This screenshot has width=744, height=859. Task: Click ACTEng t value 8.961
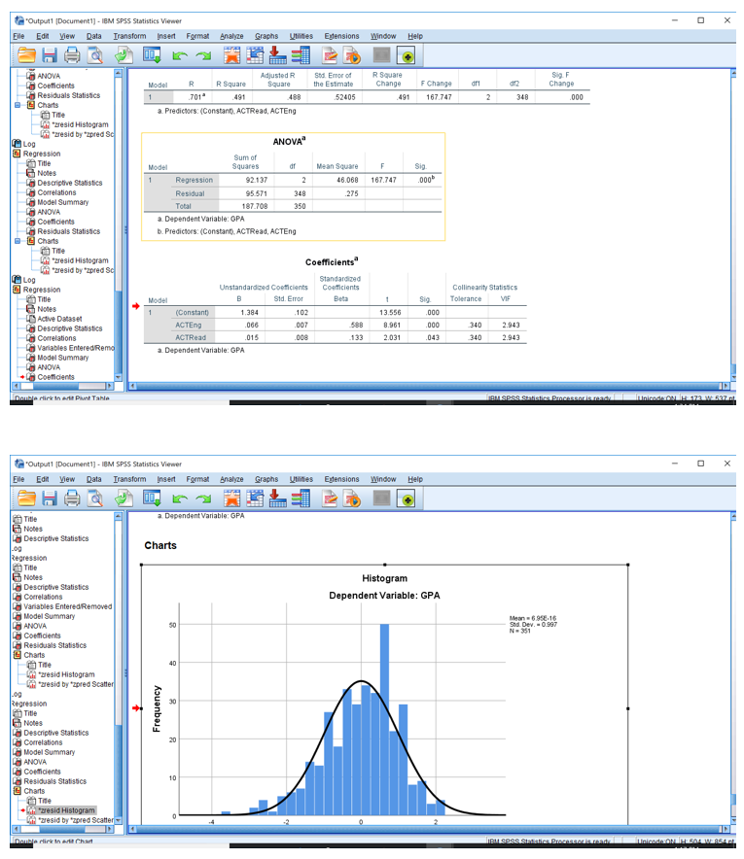tap(392, 326)
